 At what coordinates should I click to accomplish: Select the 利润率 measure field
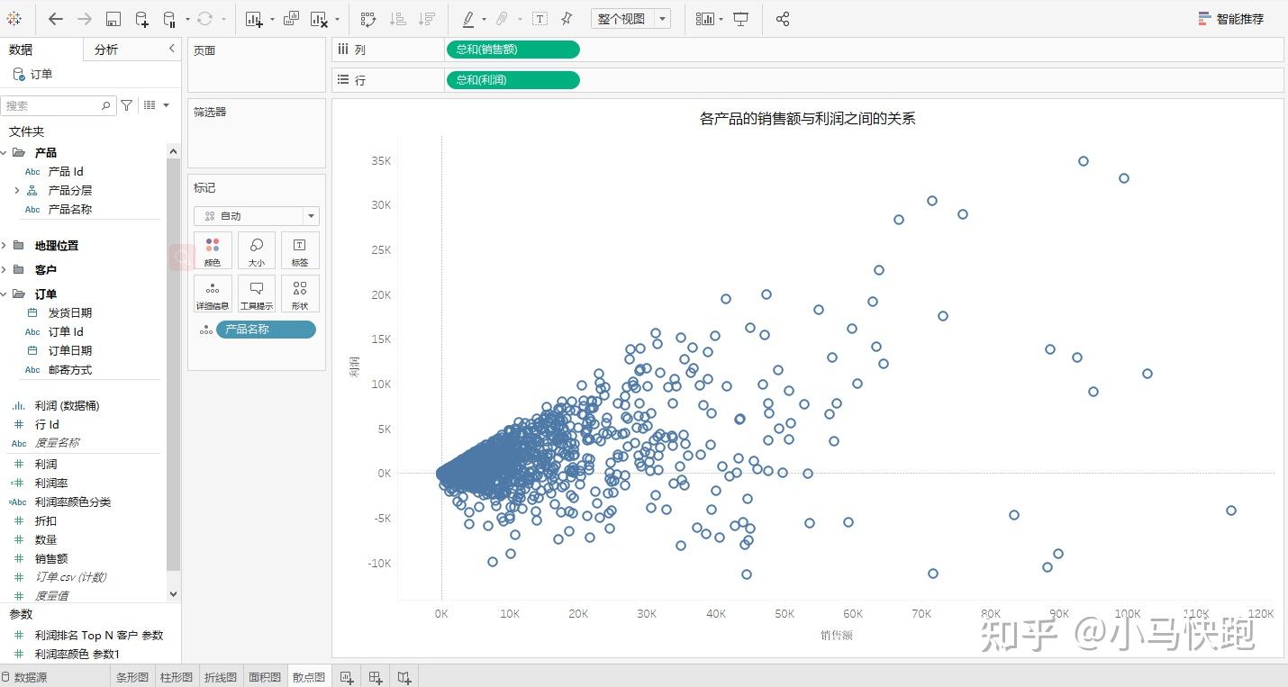click(x=51, y=483)
